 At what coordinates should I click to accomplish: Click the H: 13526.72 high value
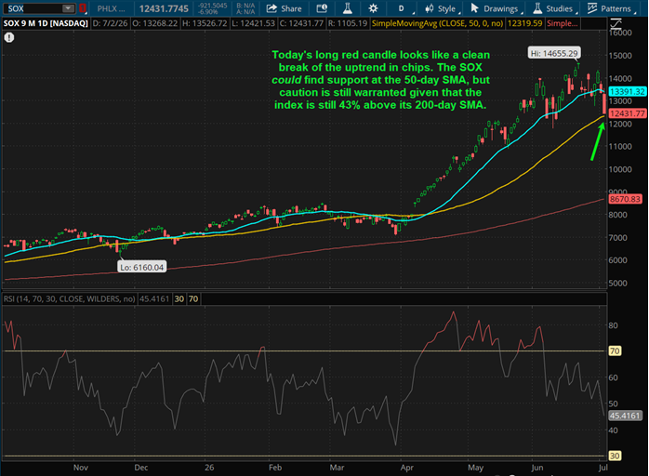click(205, 23)
